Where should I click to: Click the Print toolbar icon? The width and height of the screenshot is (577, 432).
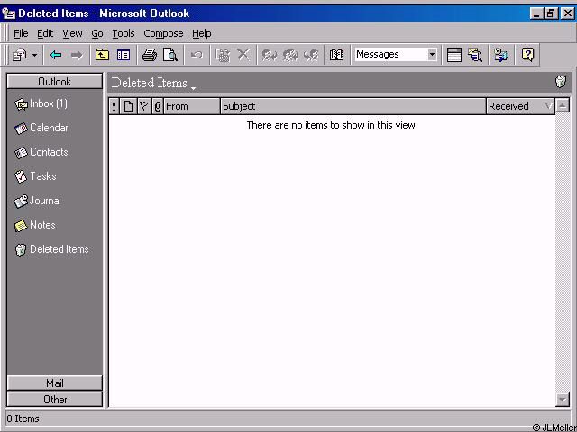click(150, 55)
